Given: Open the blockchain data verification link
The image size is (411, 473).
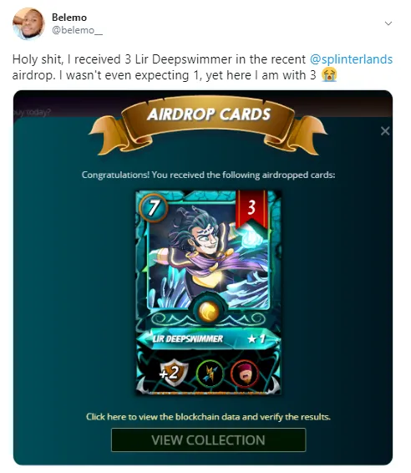Looking at the screenshot, I should (208, 417).
